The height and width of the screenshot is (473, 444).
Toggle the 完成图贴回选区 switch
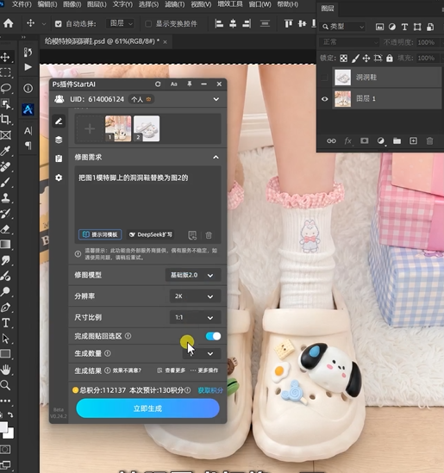coord(213,336)
